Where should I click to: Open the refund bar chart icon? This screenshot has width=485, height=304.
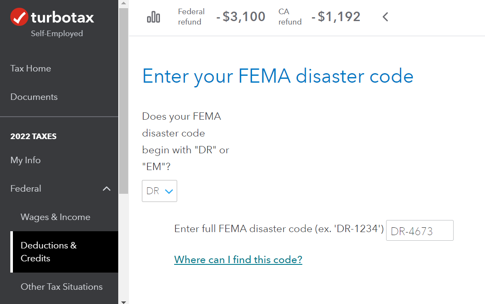coord(153,17)
